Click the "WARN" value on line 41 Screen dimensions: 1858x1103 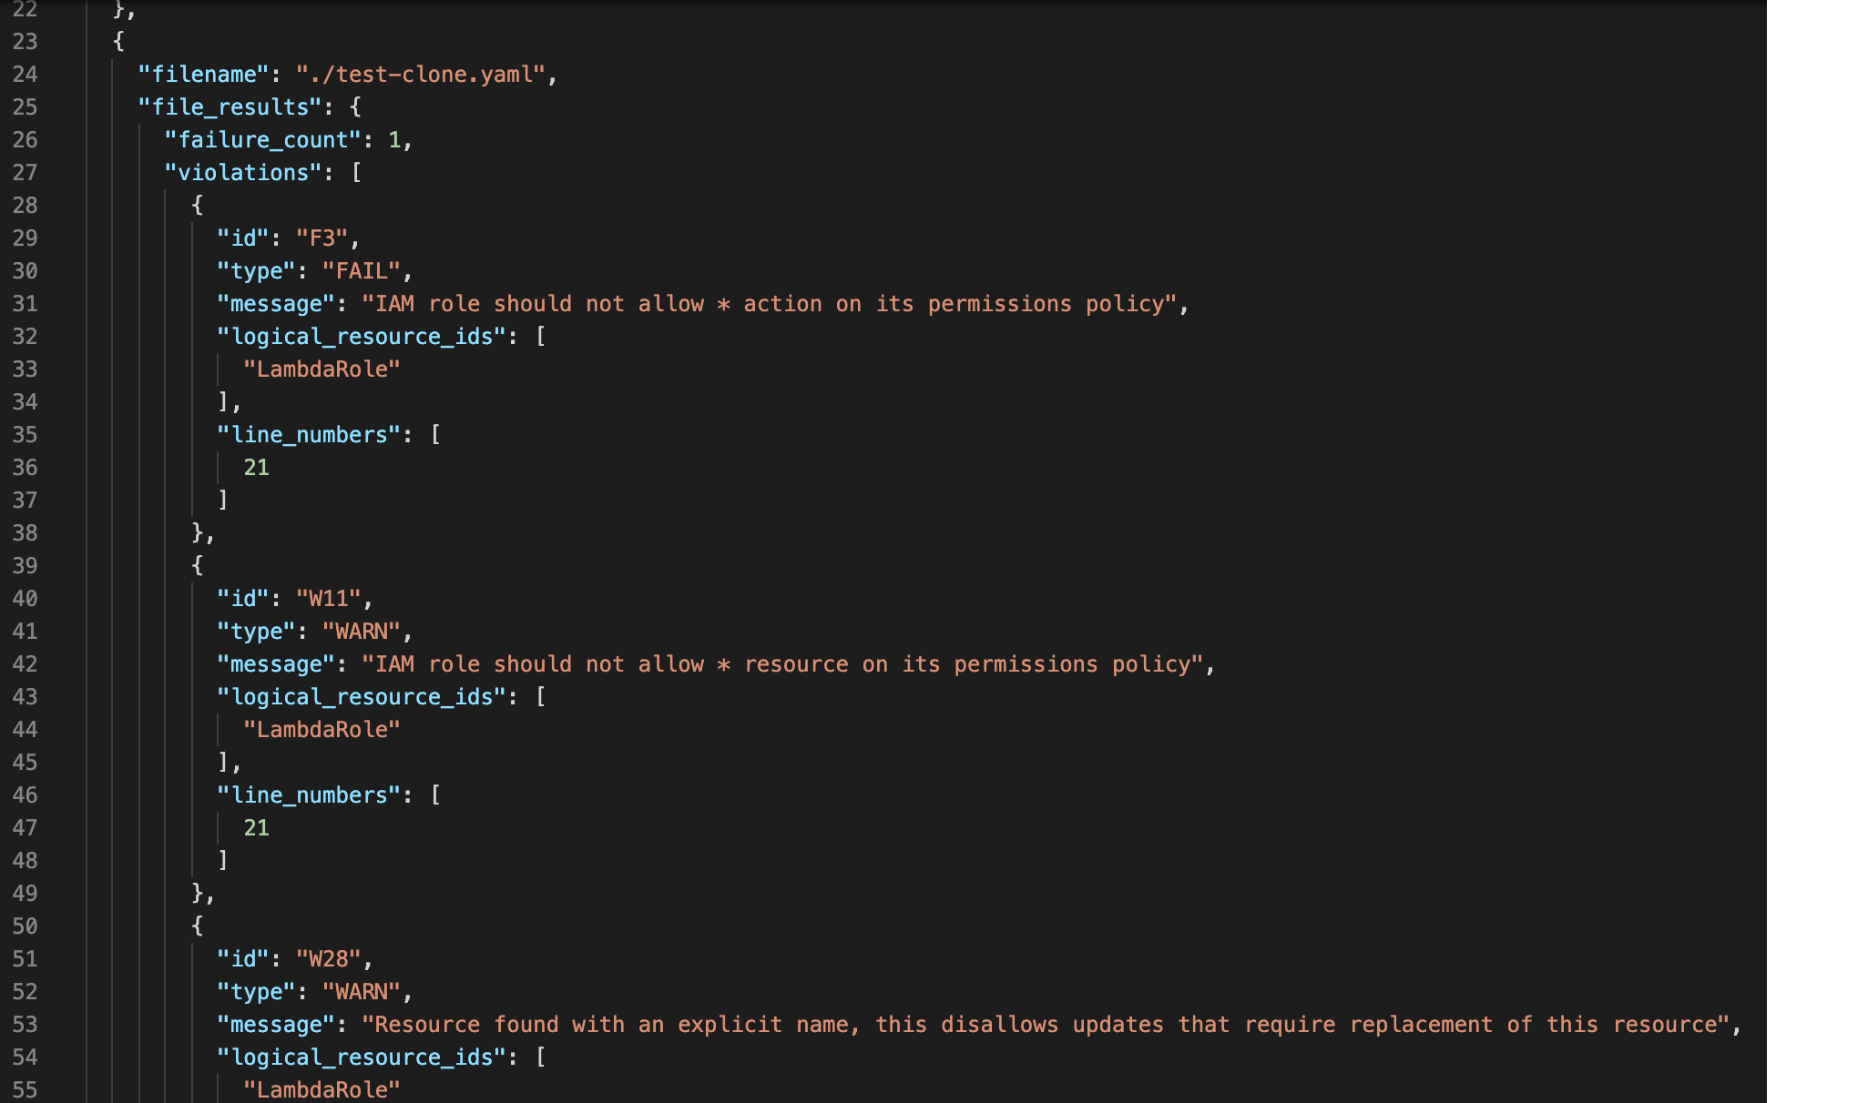tap(362, 632)
